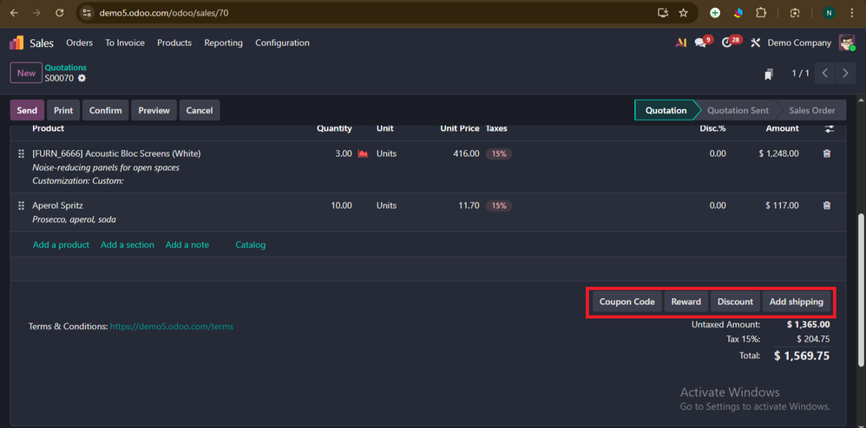Click drag handle of Aperol Spritz row
Screen dimensions: 866x428
pos(21,205)
